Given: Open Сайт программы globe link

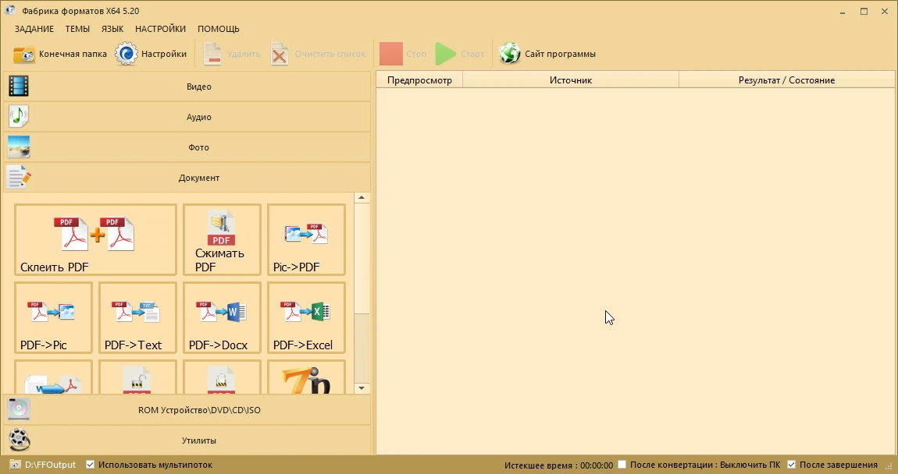Looking at the screenshot, I should 547,54.
